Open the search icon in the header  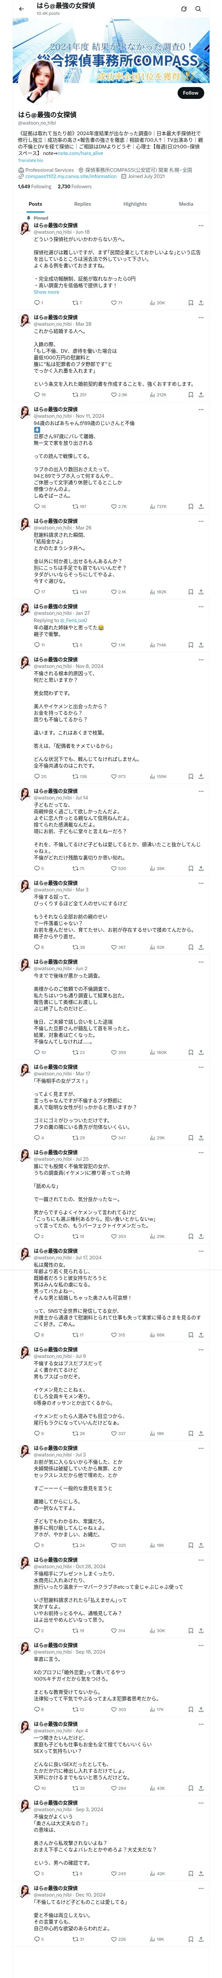(x=198, y=9)
